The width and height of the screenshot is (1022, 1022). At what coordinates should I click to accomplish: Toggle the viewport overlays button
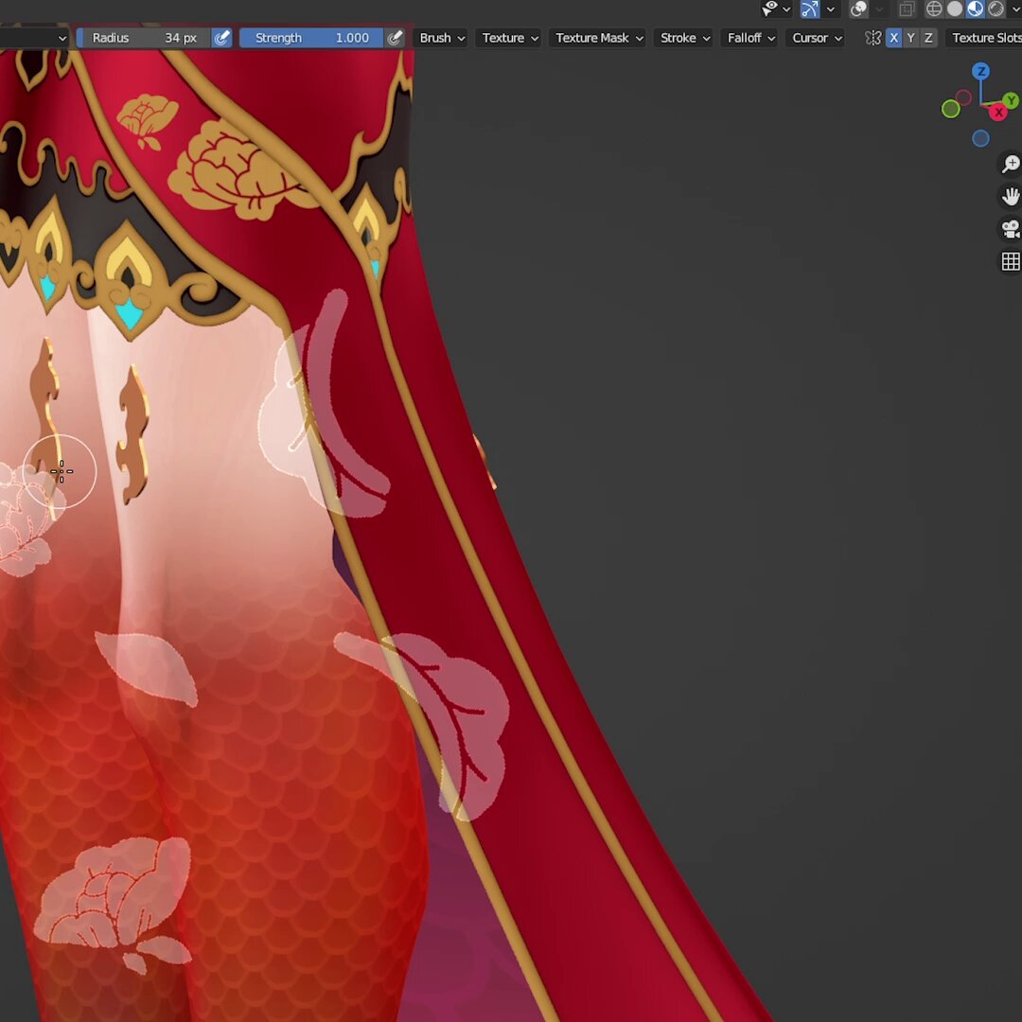point(859,9)
